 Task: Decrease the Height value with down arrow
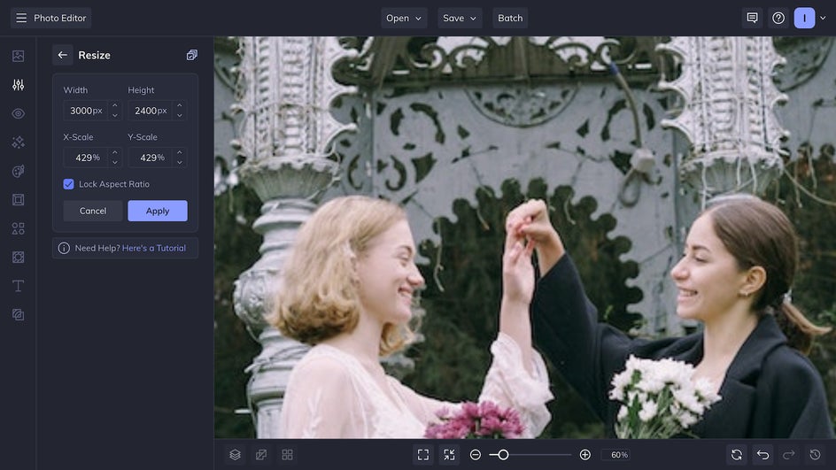180,115
